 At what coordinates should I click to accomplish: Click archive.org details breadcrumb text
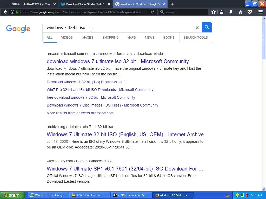80,127
